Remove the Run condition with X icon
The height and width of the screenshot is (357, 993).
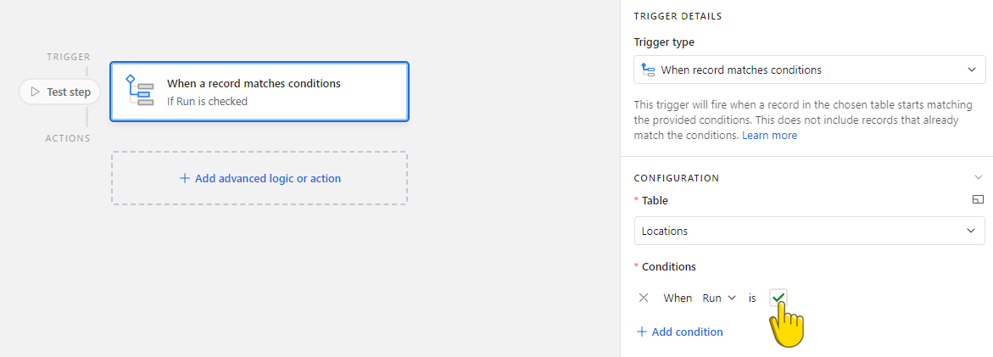644,298
